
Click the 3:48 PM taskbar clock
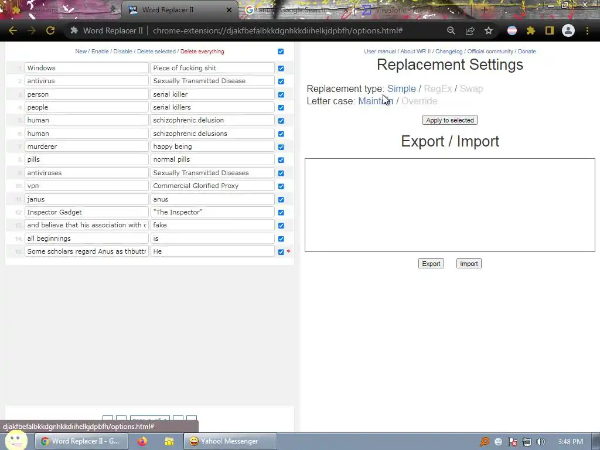(x=570, y=442)
